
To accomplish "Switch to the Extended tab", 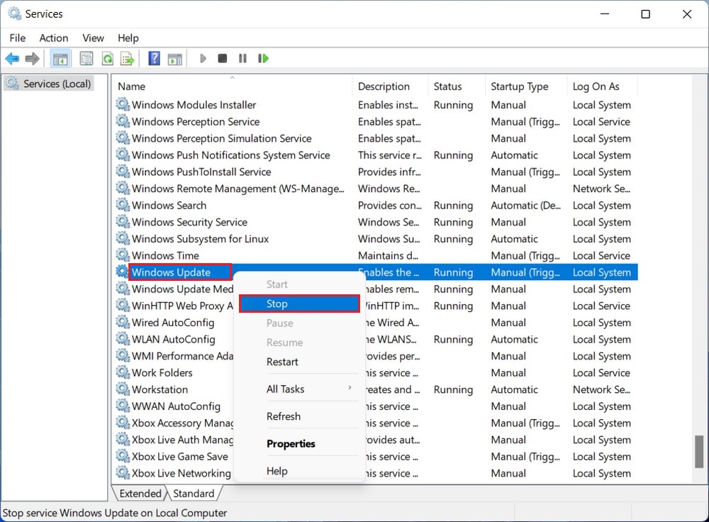I will click(x=140, y=494).
